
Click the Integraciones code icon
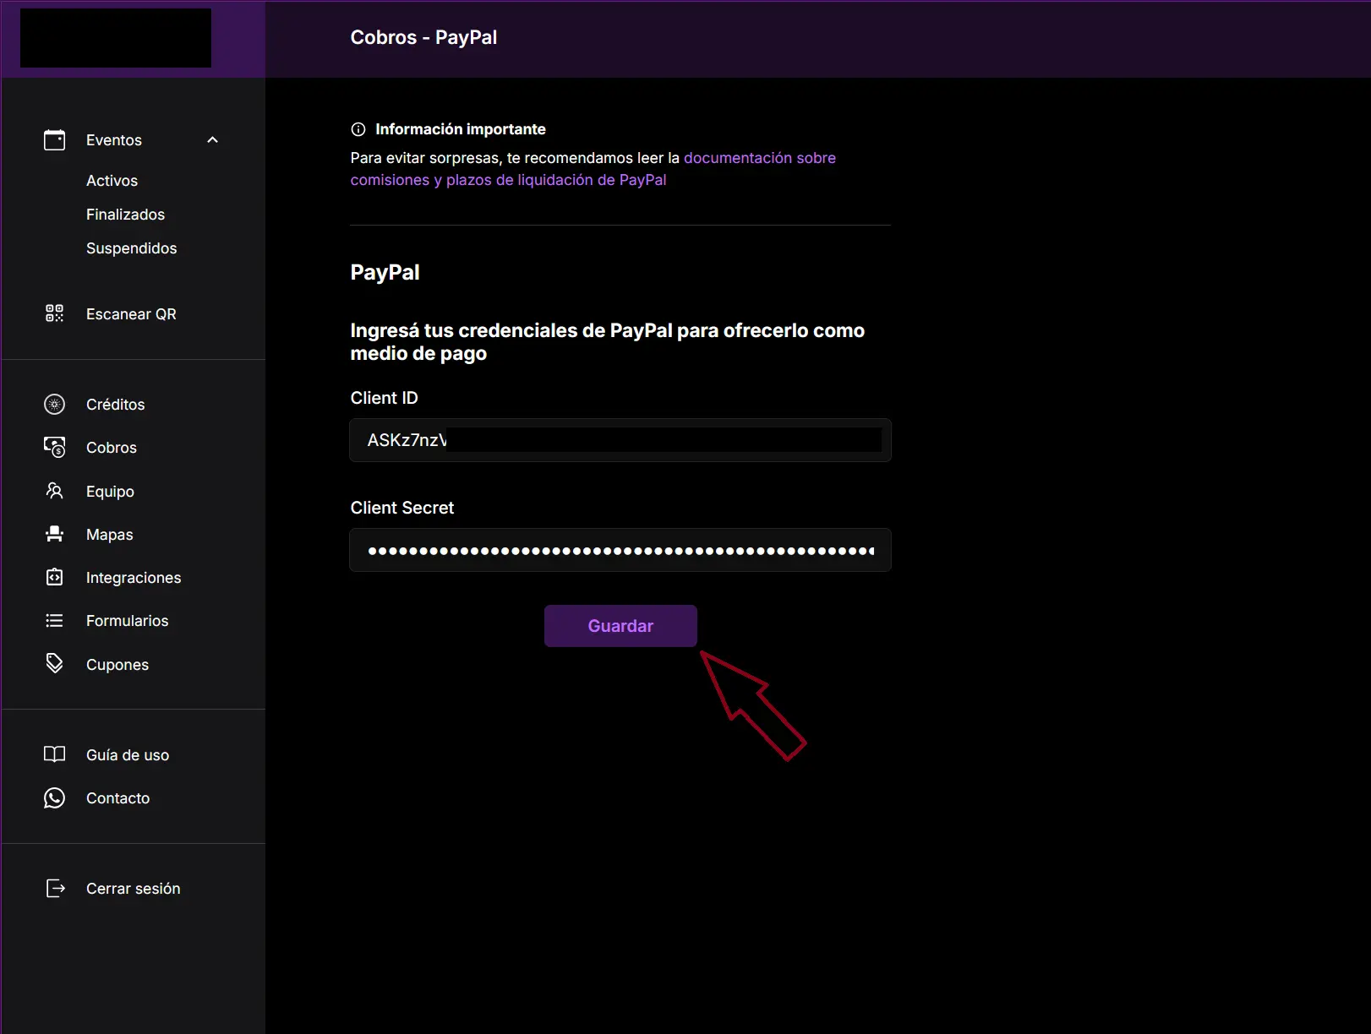(x=54, y=578)
